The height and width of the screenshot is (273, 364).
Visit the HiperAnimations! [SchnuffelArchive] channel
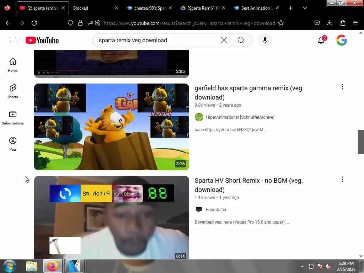click(x=240, y=117)
